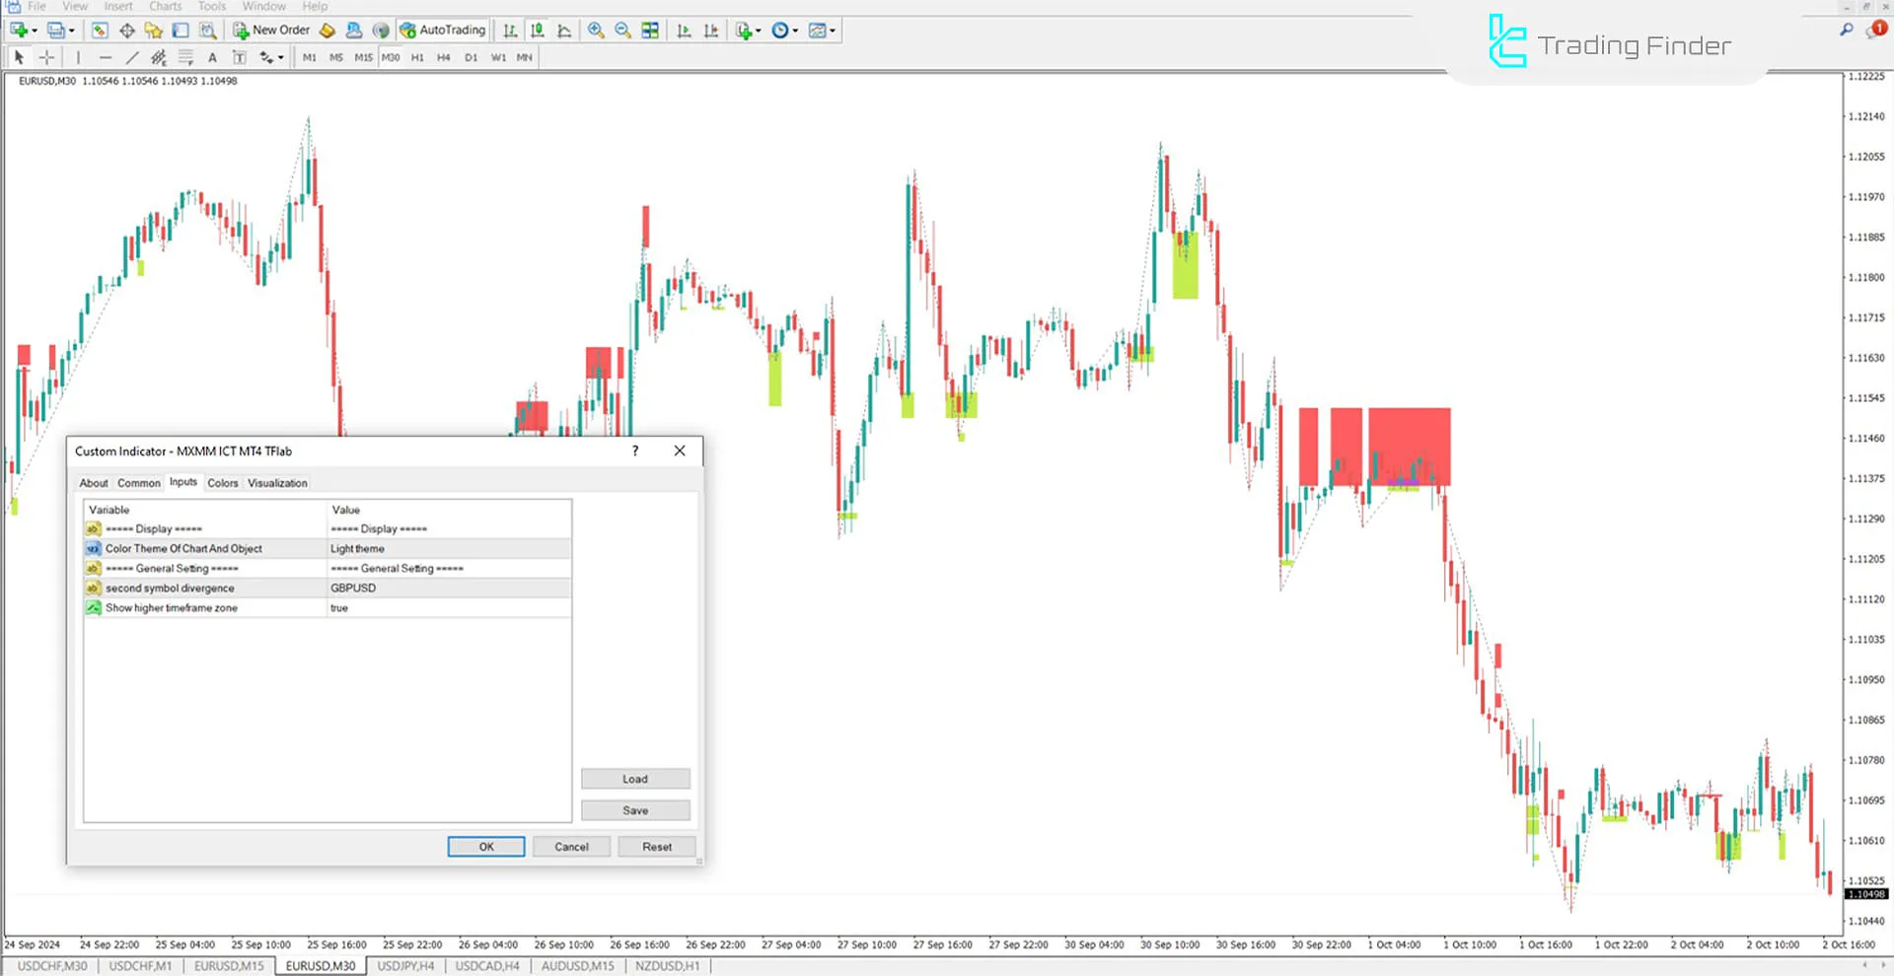Toggle the H4 timeframe button
Viewport: 1894px width, 976px height.
(444, 57)
